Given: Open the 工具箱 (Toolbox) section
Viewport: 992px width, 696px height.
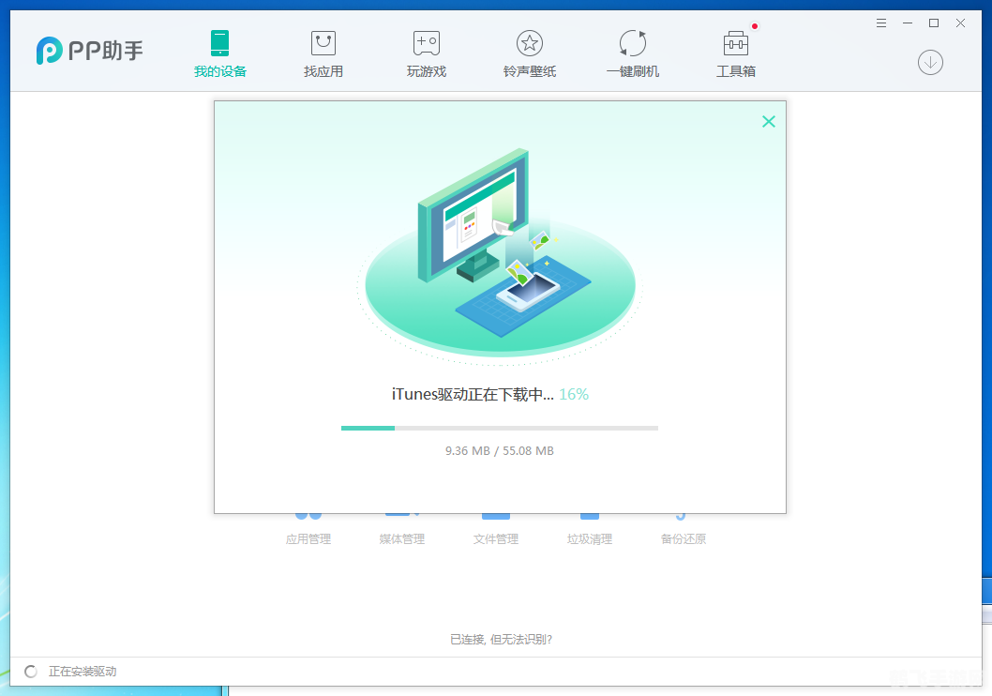Looking at the screenshot, I should click(735, 52).
